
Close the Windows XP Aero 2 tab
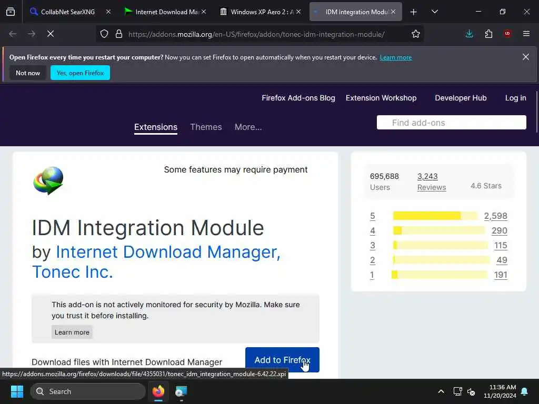[x=298, y=12]
